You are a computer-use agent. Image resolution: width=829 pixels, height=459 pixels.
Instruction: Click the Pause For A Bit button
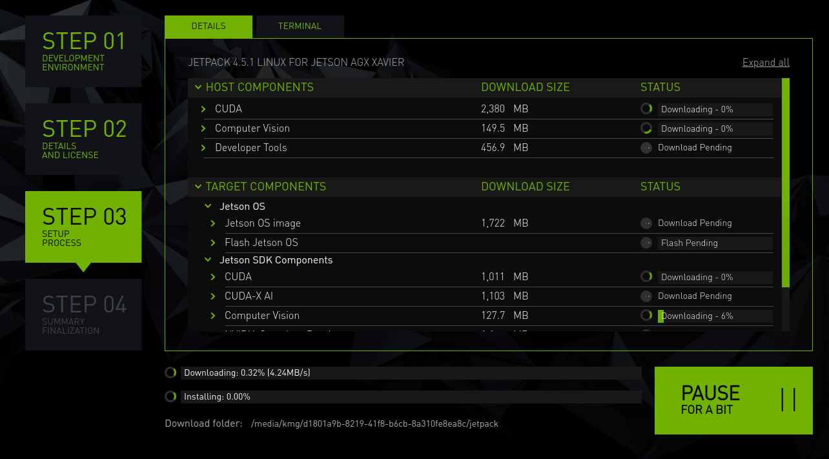click(733, 400)
